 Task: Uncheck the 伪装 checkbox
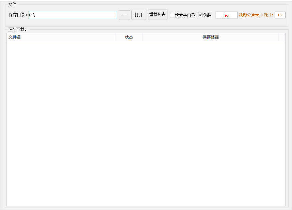[200, 15]
